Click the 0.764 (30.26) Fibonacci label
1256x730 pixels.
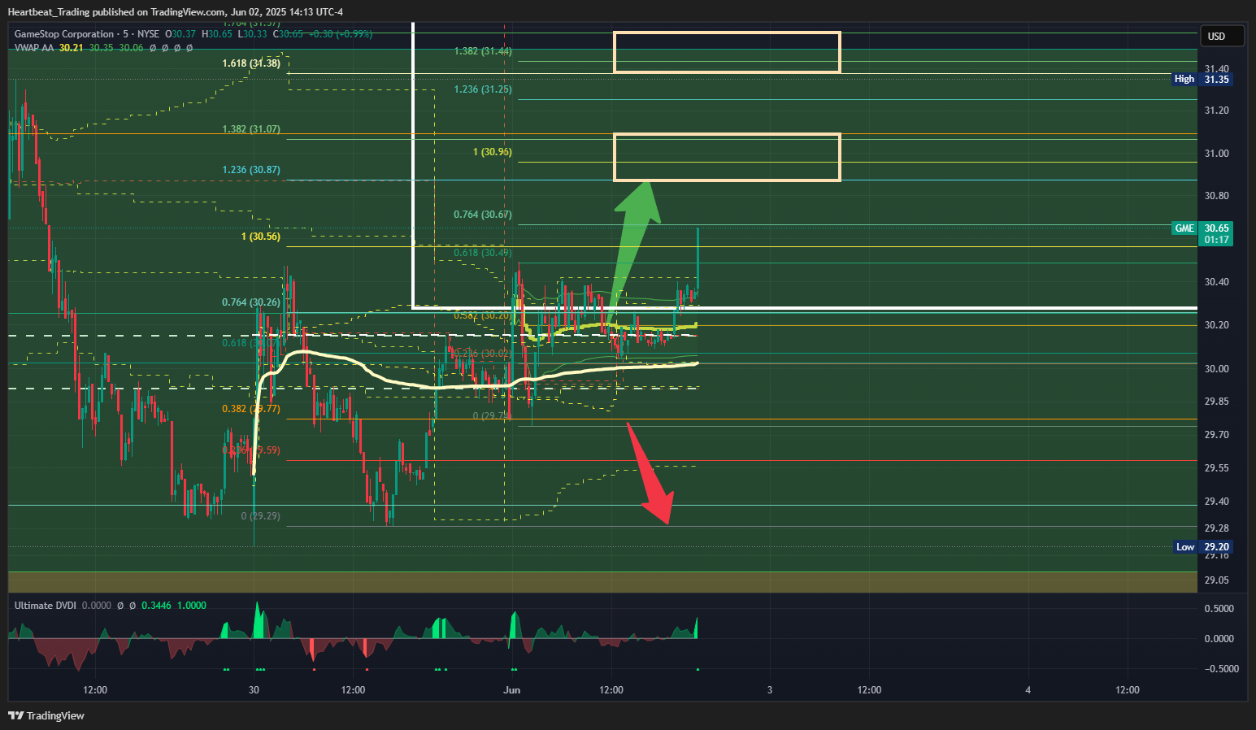[x=251, y=302]
